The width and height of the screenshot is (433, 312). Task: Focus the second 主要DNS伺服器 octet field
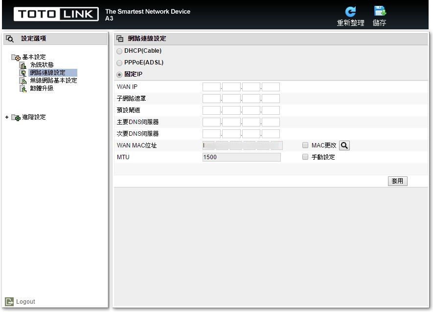[231, 122]
